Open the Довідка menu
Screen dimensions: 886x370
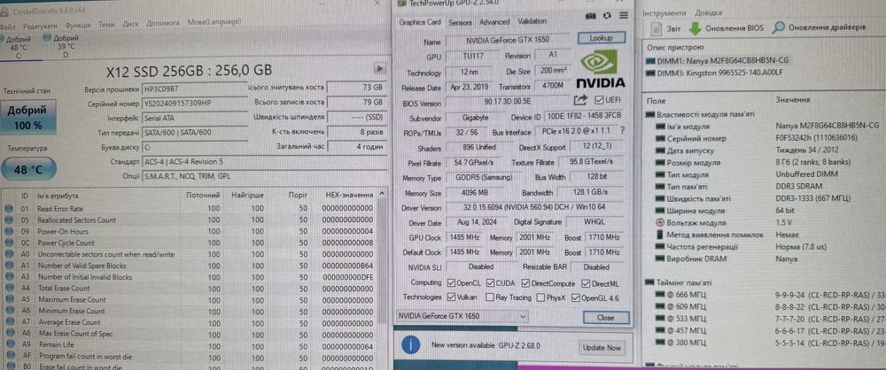[708, 13]
